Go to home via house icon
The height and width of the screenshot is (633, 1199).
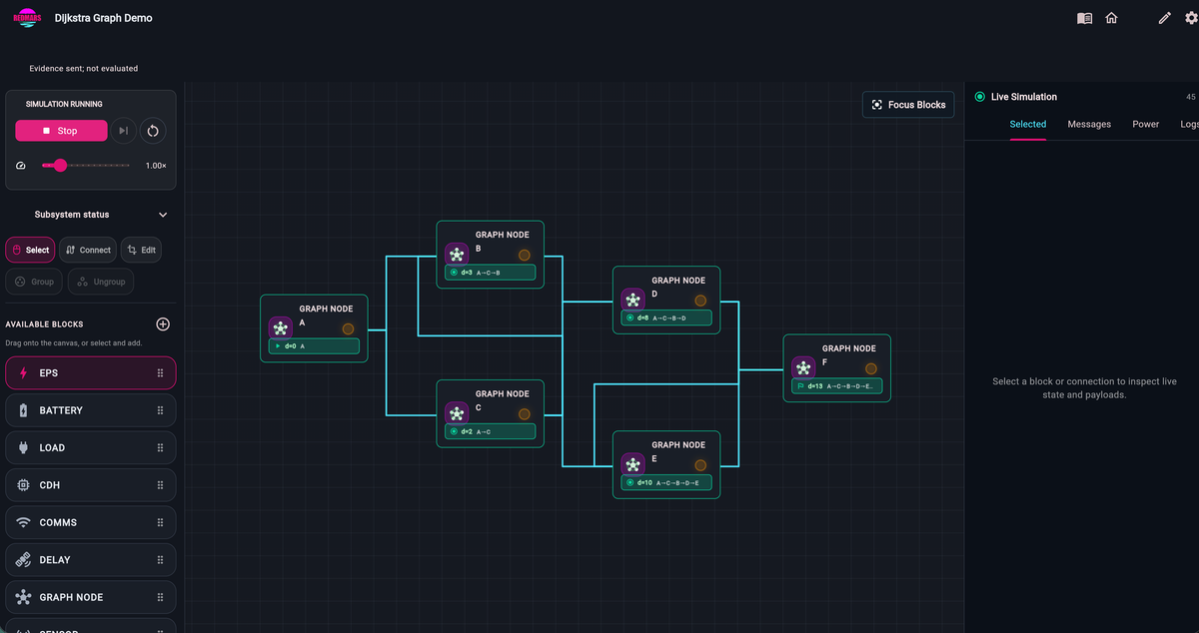(x=1111, y=18)
